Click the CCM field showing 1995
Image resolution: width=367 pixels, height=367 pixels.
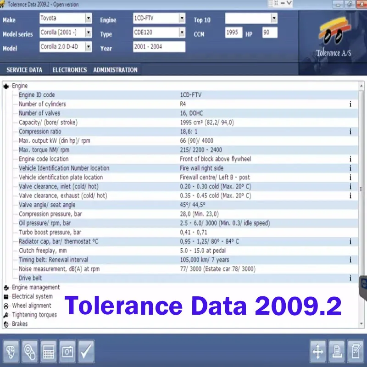click(234, 33)
